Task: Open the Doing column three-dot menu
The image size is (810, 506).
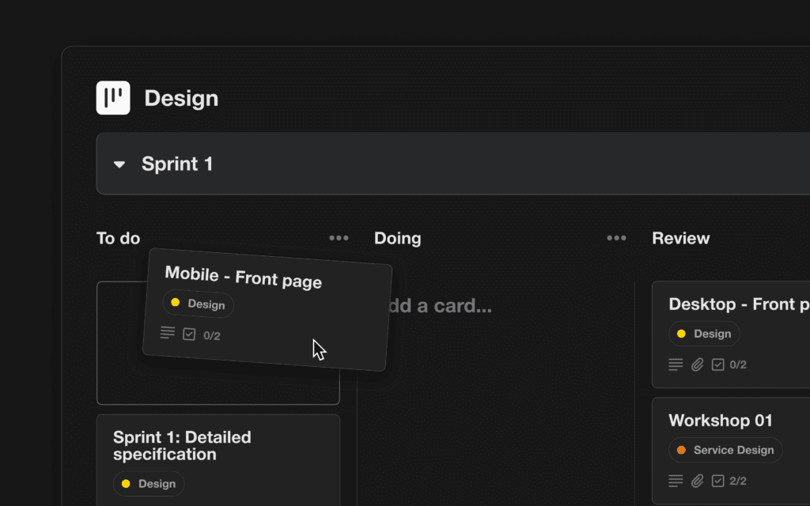Action: click(616, 238)
